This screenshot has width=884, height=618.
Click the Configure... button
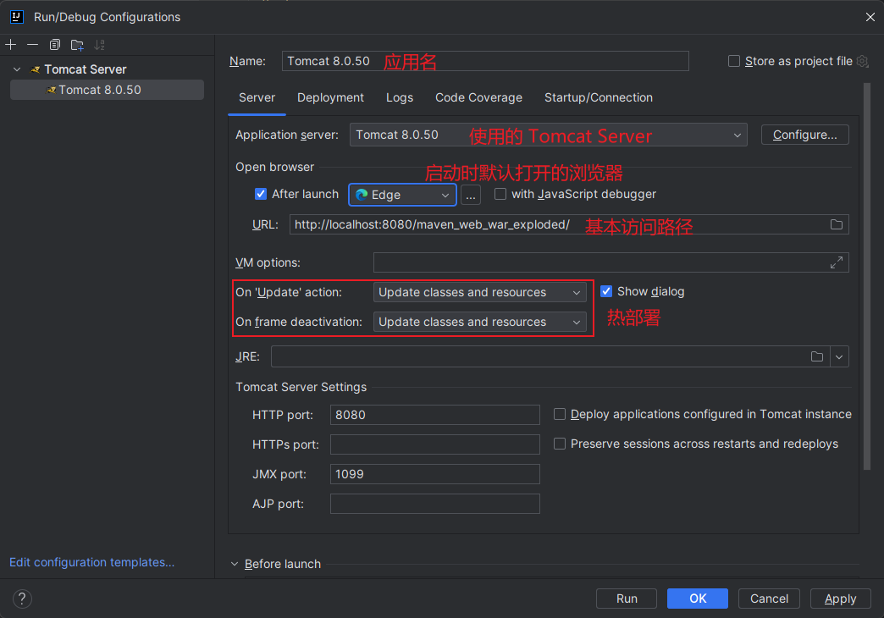(804, 135)
